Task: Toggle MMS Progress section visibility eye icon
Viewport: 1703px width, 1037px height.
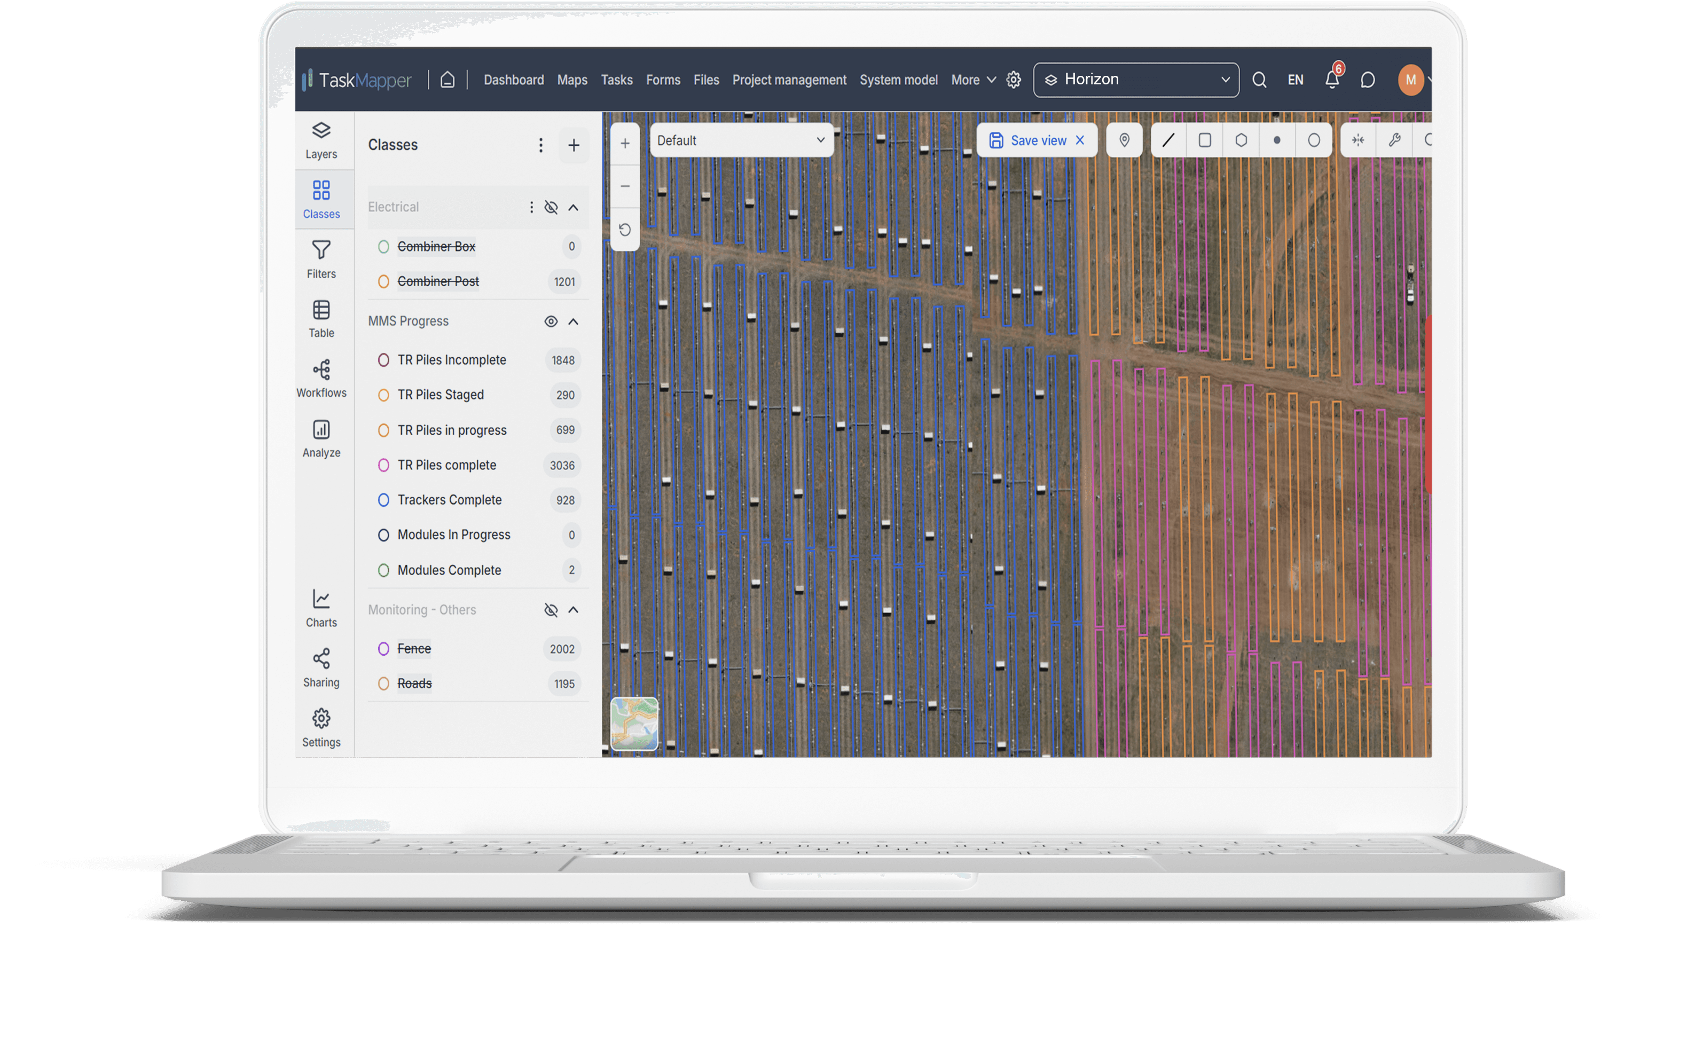Action: [x=550, y=320]
